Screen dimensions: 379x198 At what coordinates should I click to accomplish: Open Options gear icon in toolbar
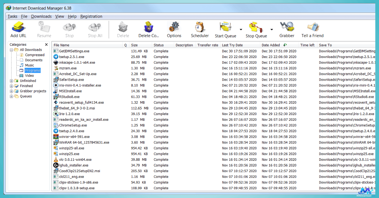(x=174, y=27)
